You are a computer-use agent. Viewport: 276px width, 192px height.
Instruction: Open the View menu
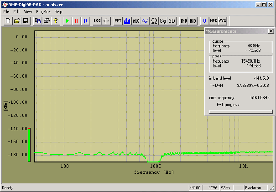click(27, 10)
